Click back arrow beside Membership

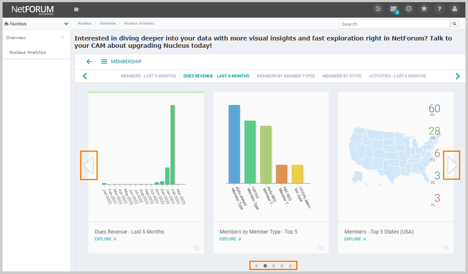pos(89,62)
